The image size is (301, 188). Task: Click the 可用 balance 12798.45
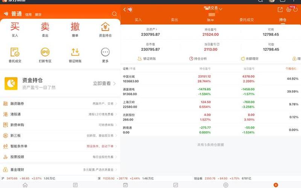[x=271, y=35]
